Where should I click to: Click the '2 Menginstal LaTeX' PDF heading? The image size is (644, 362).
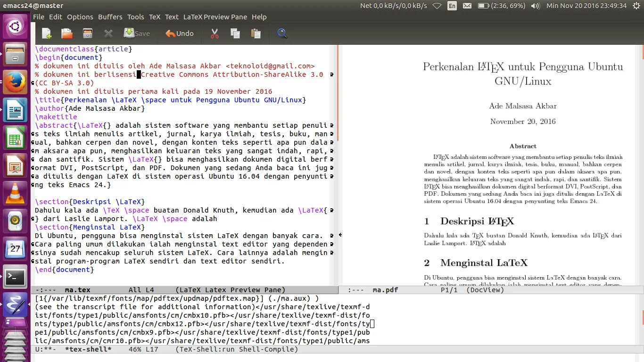tap(476, 263)
